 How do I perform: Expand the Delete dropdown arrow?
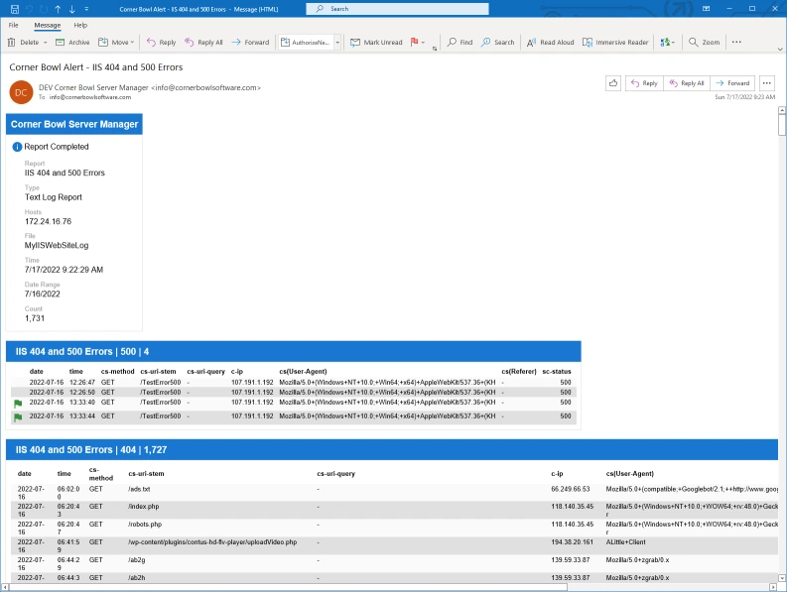click(46, 42)
